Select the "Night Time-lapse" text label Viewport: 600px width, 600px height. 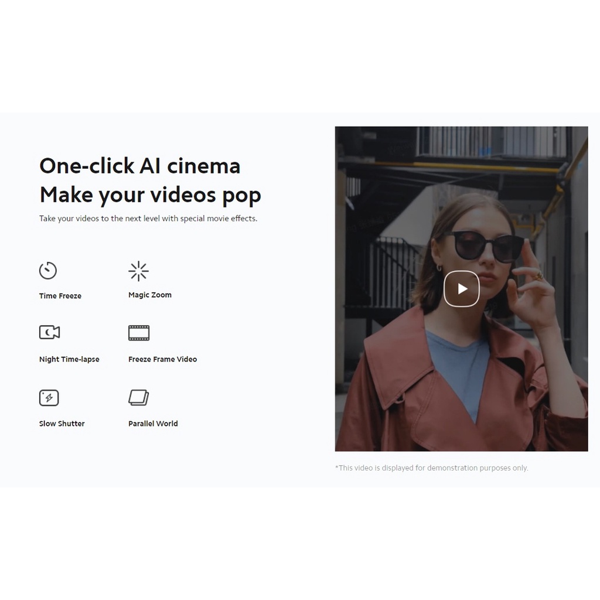click(x=69, y=359)
